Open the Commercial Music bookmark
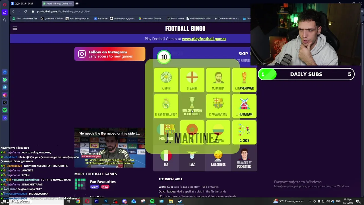This screenshot has width=364, height=205. (227, 19)
